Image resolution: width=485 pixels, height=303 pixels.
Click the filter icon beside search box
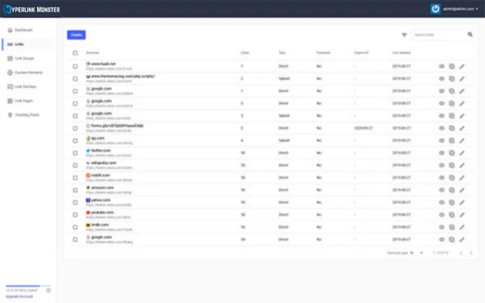tap(404, 35)
